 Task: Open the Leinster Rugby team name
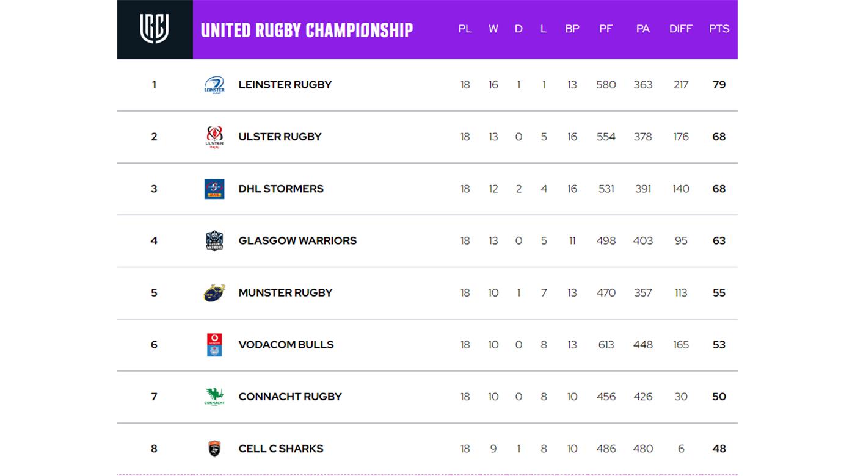click(285, 85)
